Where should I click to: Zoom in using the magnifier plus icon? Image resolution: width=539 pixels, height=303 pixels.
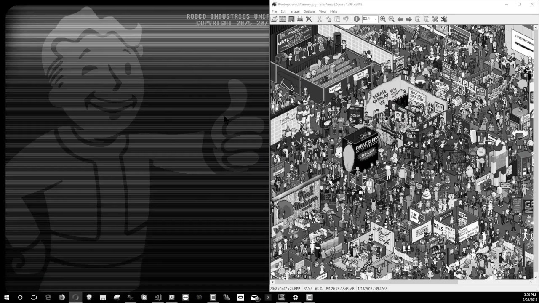(383, 19)
